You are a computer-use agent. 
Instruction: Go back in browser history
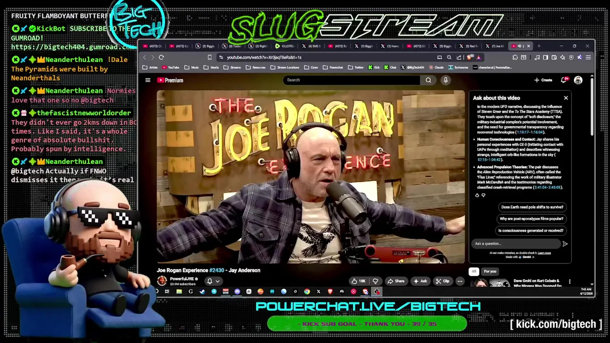[x=144, y=57]
